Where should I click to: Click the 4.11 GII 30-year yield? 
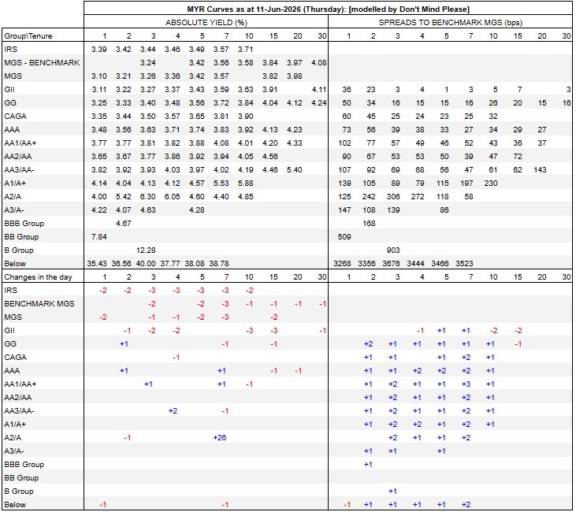(x=318, y=90)
